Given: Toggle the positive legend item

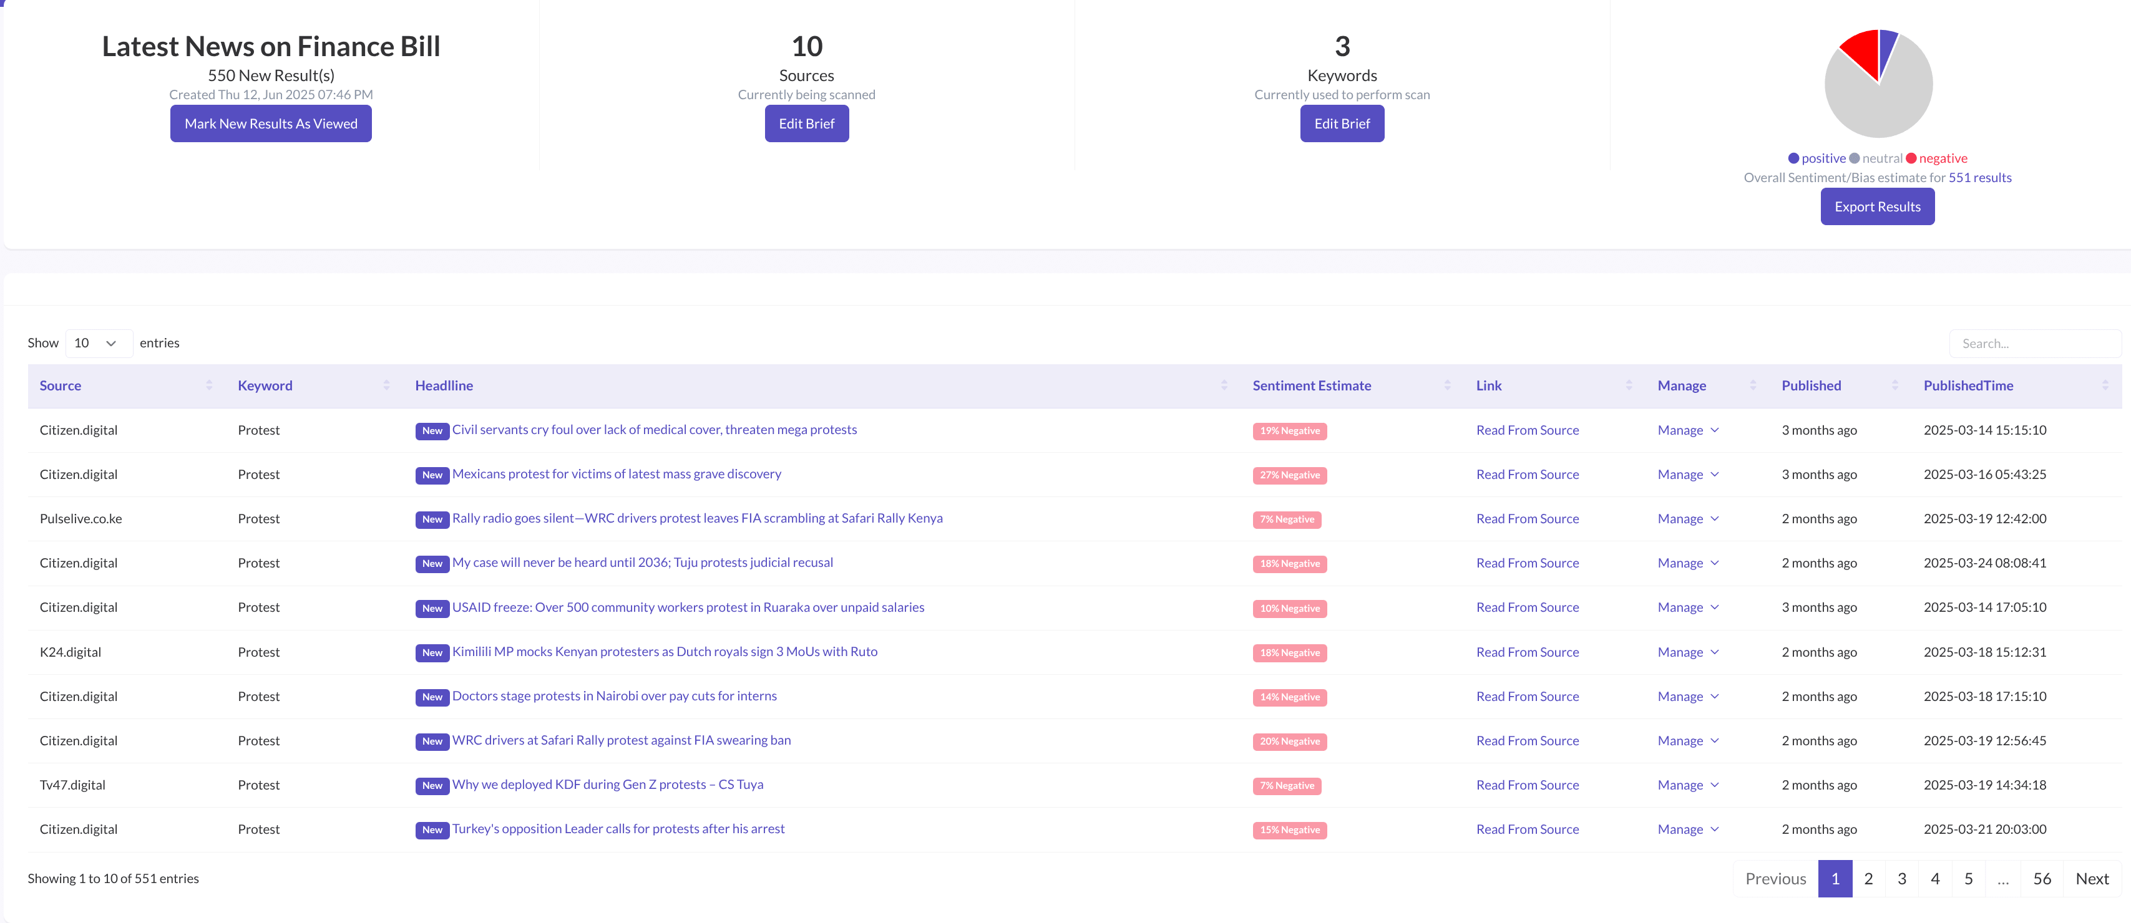Looking at the screenshot, I should [1816, 159].
